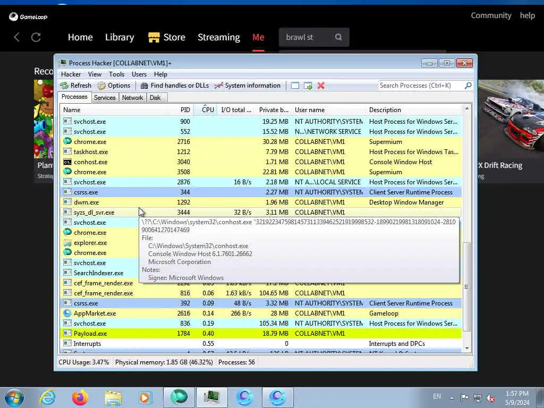Open File Explorer from taskbar
544x408 pixels.
click(113, 398)
